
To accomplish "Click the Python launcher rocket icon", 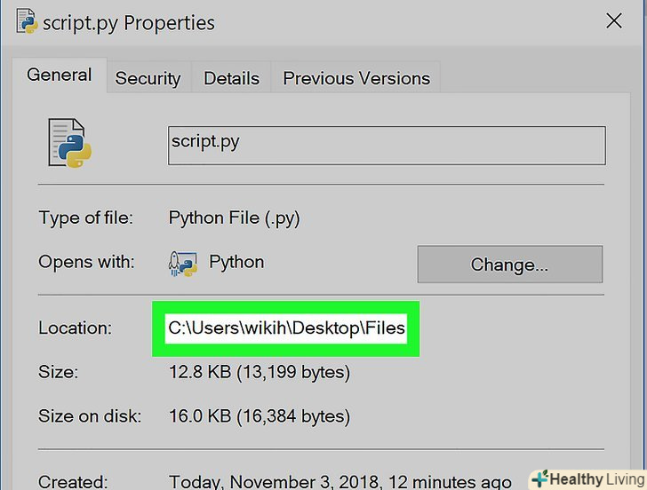I will 182,264.
